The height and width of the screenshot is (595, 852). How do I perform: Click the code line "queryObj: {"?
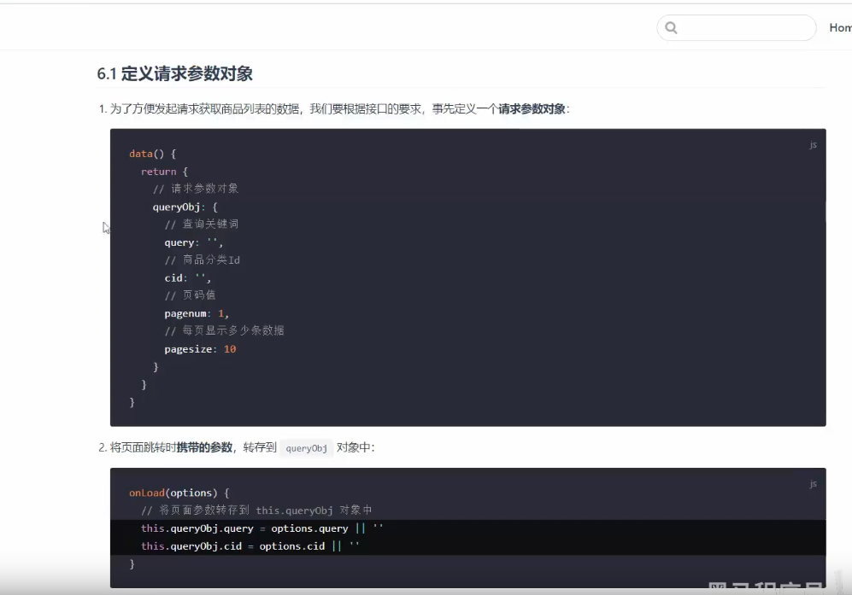185,207
